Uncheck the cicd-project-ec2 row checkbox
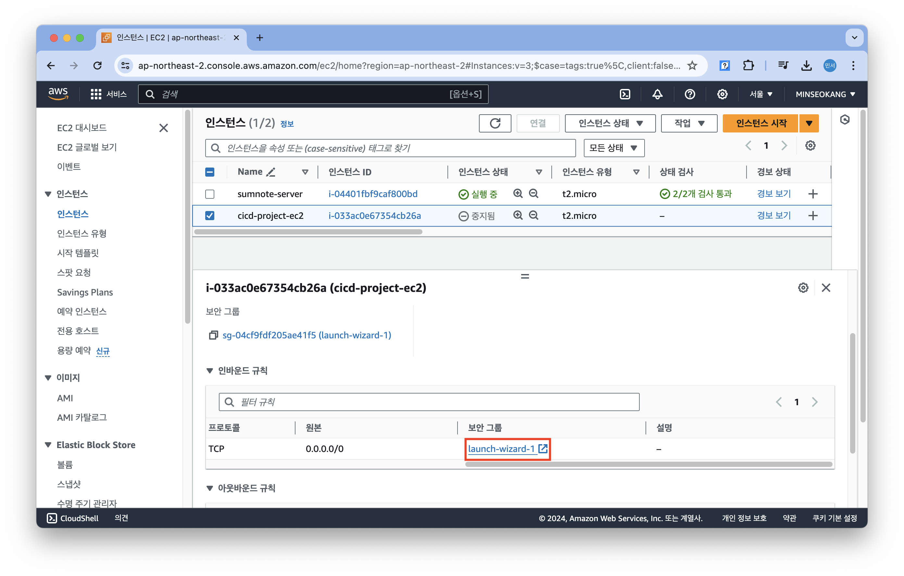This screenshot has width=904, height=576. pos(210,216)
